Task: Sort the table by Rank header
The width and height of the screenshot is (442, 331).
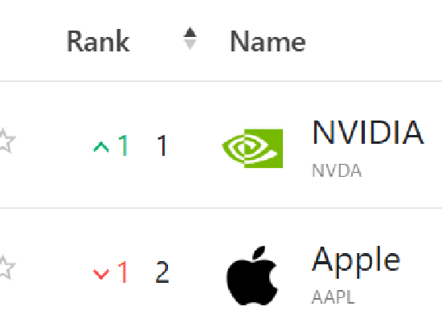Action: (x=98, y=42)
